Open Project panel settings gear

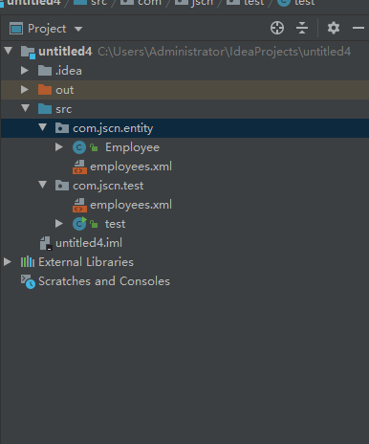(334, 28)
